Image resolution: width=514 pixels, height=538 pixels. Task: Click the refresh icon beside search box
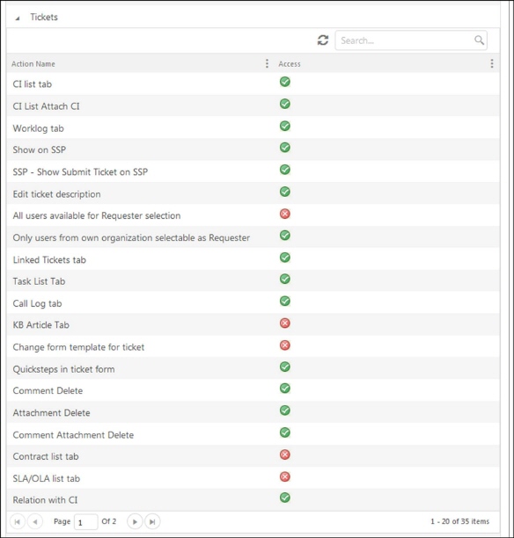(x=323, y=40)
